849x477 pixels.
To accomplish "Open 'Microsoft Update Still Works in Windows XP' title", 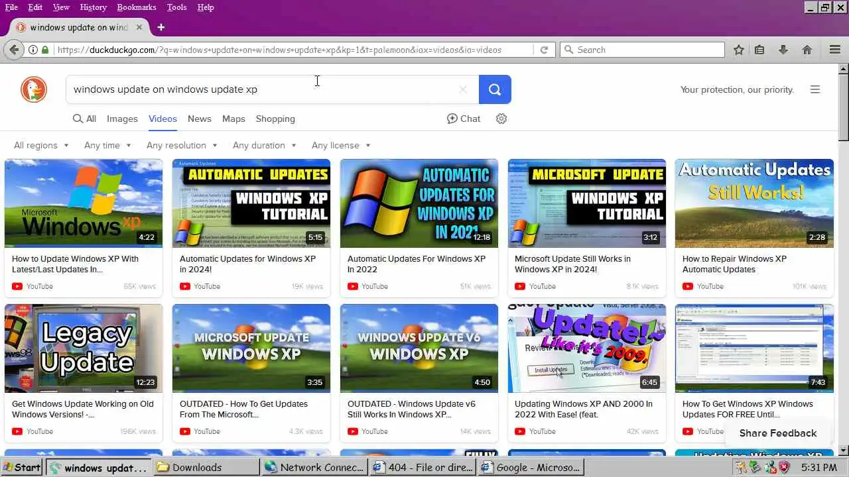I will tap(572, 264).
